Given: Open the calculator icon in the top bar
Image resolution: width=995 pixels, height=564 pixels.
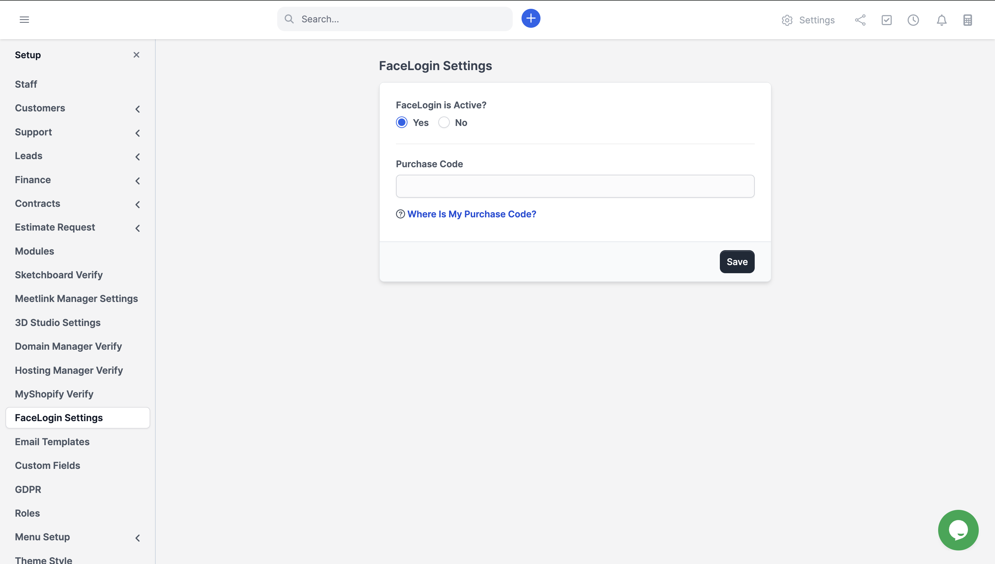Looking at the screenshot, I should (968, 20).
